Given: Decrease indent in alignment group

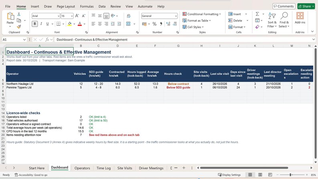Looking at the screenshot, I should pyautogui.click(x=113, y=24).
